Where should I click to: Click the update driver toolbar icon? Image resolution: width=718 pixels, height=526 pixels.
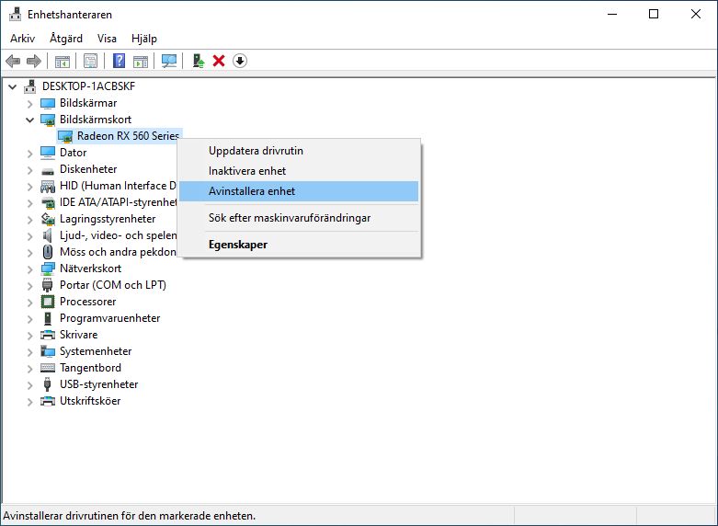pos(198,61)
